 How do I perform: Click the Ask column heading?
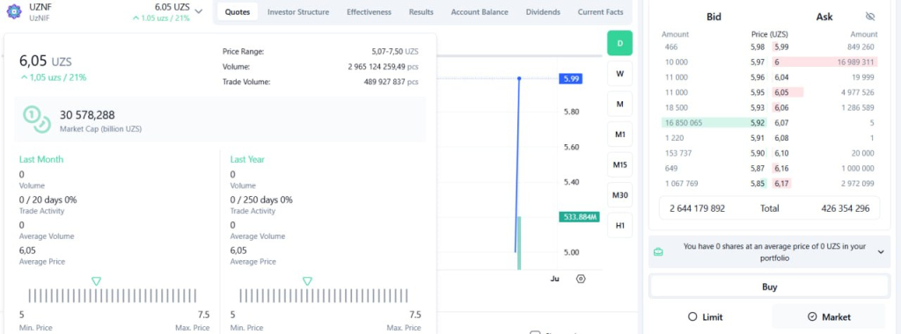pyautogui.click(x=824, y=18)
